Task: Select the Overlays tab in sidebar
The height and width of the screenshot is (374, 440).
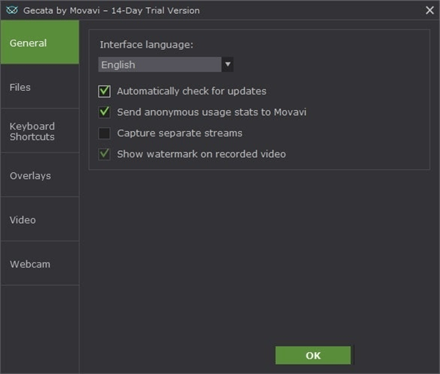Action: pos(40,176)
